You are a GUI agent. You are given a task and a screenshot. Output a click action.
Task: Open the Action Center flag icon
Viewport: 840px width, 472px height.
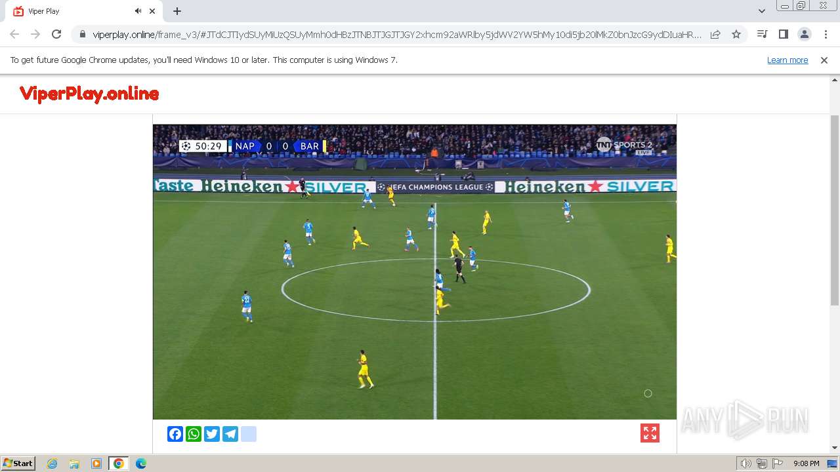(778, 463)
